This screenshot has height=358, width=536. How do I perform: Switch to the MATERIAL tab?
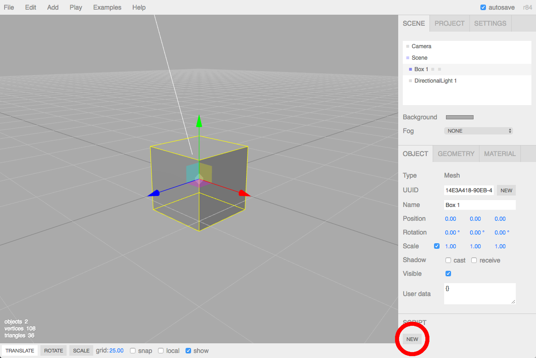(500, 153)
